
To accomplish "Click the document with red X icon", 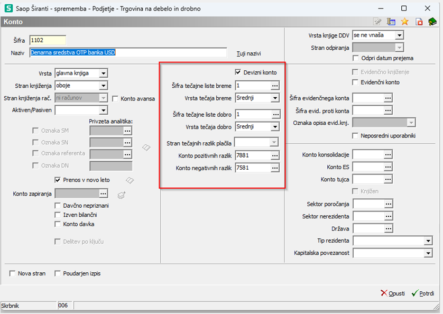I will 419,22.
